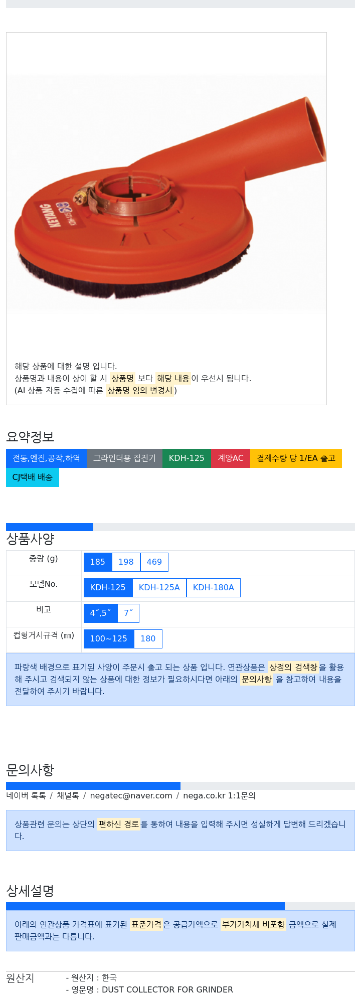361x996 pixels.
Task: Click the green KDH-125 tag
Action: pos(187,458)
